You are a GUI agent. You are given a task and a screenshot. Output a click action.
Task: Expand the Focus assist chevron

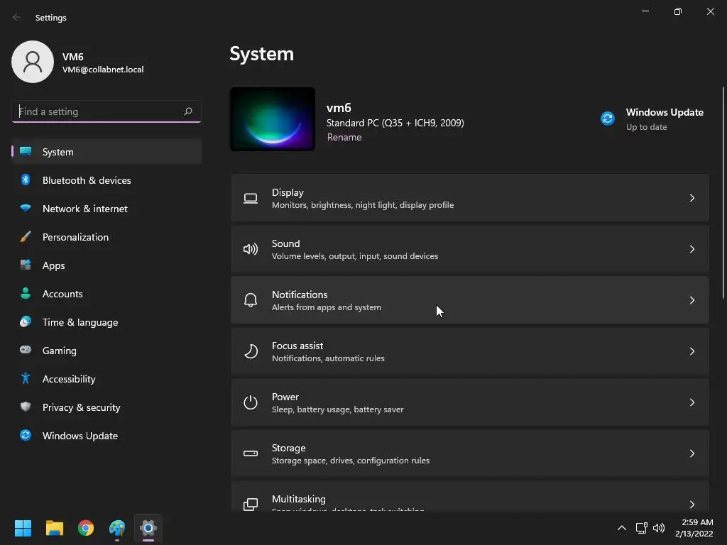point(692,351)
